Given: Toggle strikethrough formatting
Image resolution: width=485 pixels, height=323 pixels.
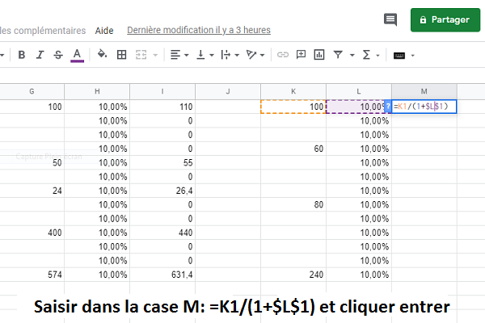Looking at the screenshot, I should pyautogui.click(x=57, y=55).
